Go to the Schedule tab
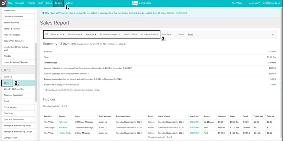 point(20,3)
